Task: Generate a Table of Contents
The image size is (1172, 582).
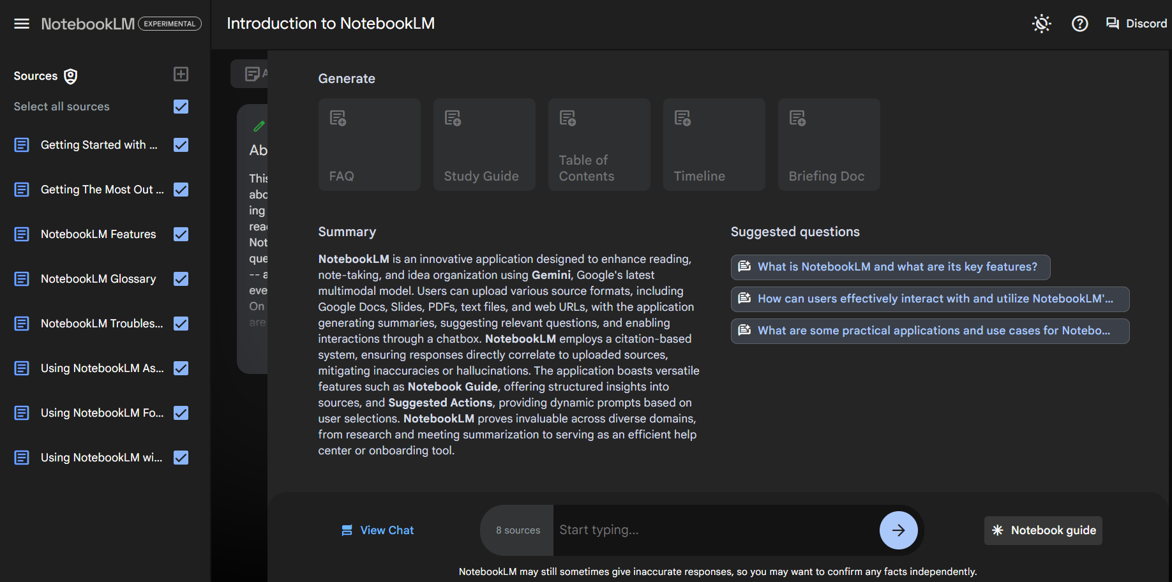Action: (599, 145)
